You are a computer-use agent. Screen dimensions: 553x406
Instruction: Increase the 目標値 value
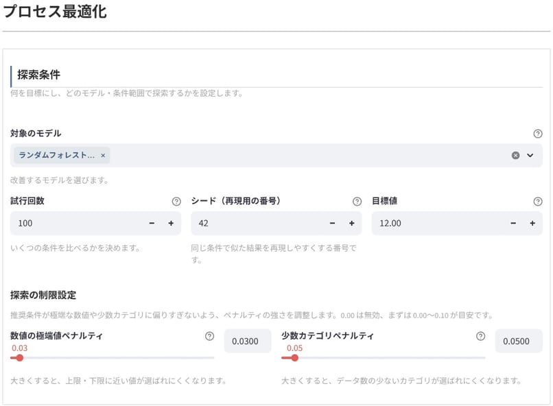point(532,223)
